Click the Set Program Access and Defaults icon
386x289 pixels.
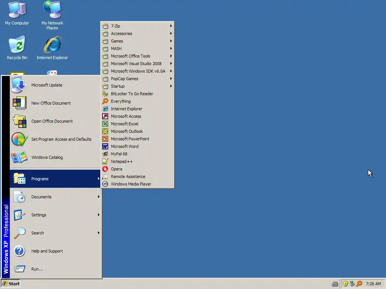tap(20, 139)
